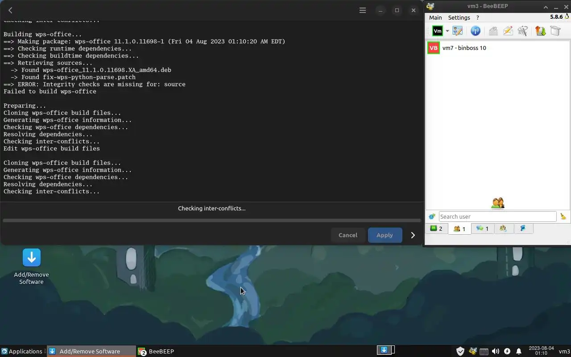
Task: Click the blue network broadcast icon
Action: click(x=476, y=31)
